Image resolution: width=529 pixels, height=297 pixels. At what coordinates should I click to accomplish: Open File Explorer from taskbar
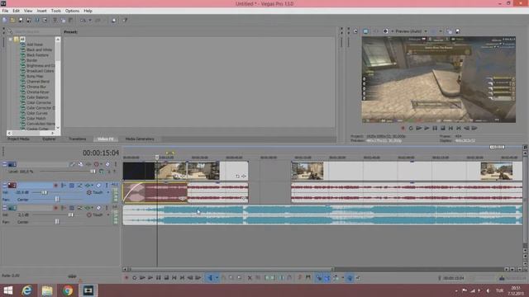pos(47,290)
